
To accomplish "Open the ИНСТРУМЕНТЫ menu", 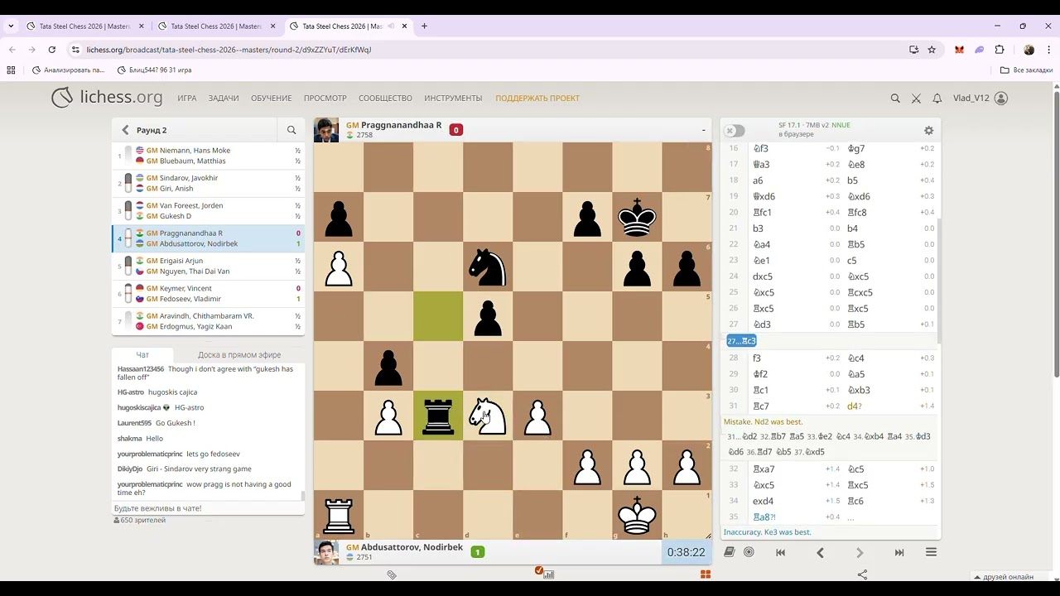I will 453,98.
